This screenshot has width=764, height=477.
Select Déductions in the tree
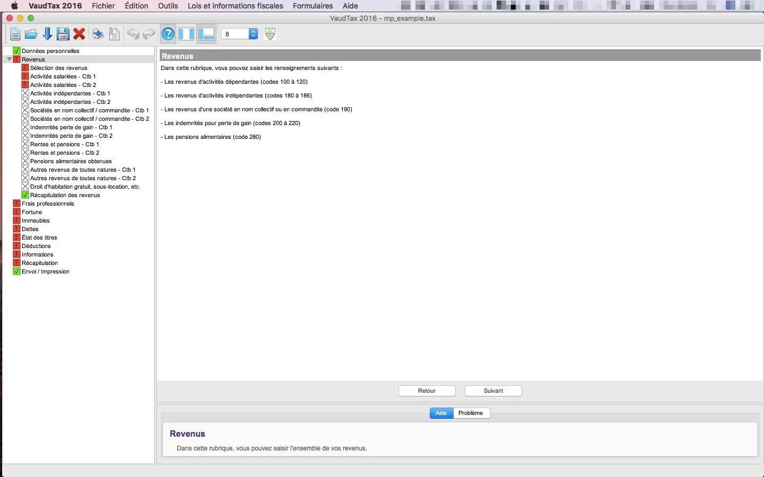tap(36, 246)
